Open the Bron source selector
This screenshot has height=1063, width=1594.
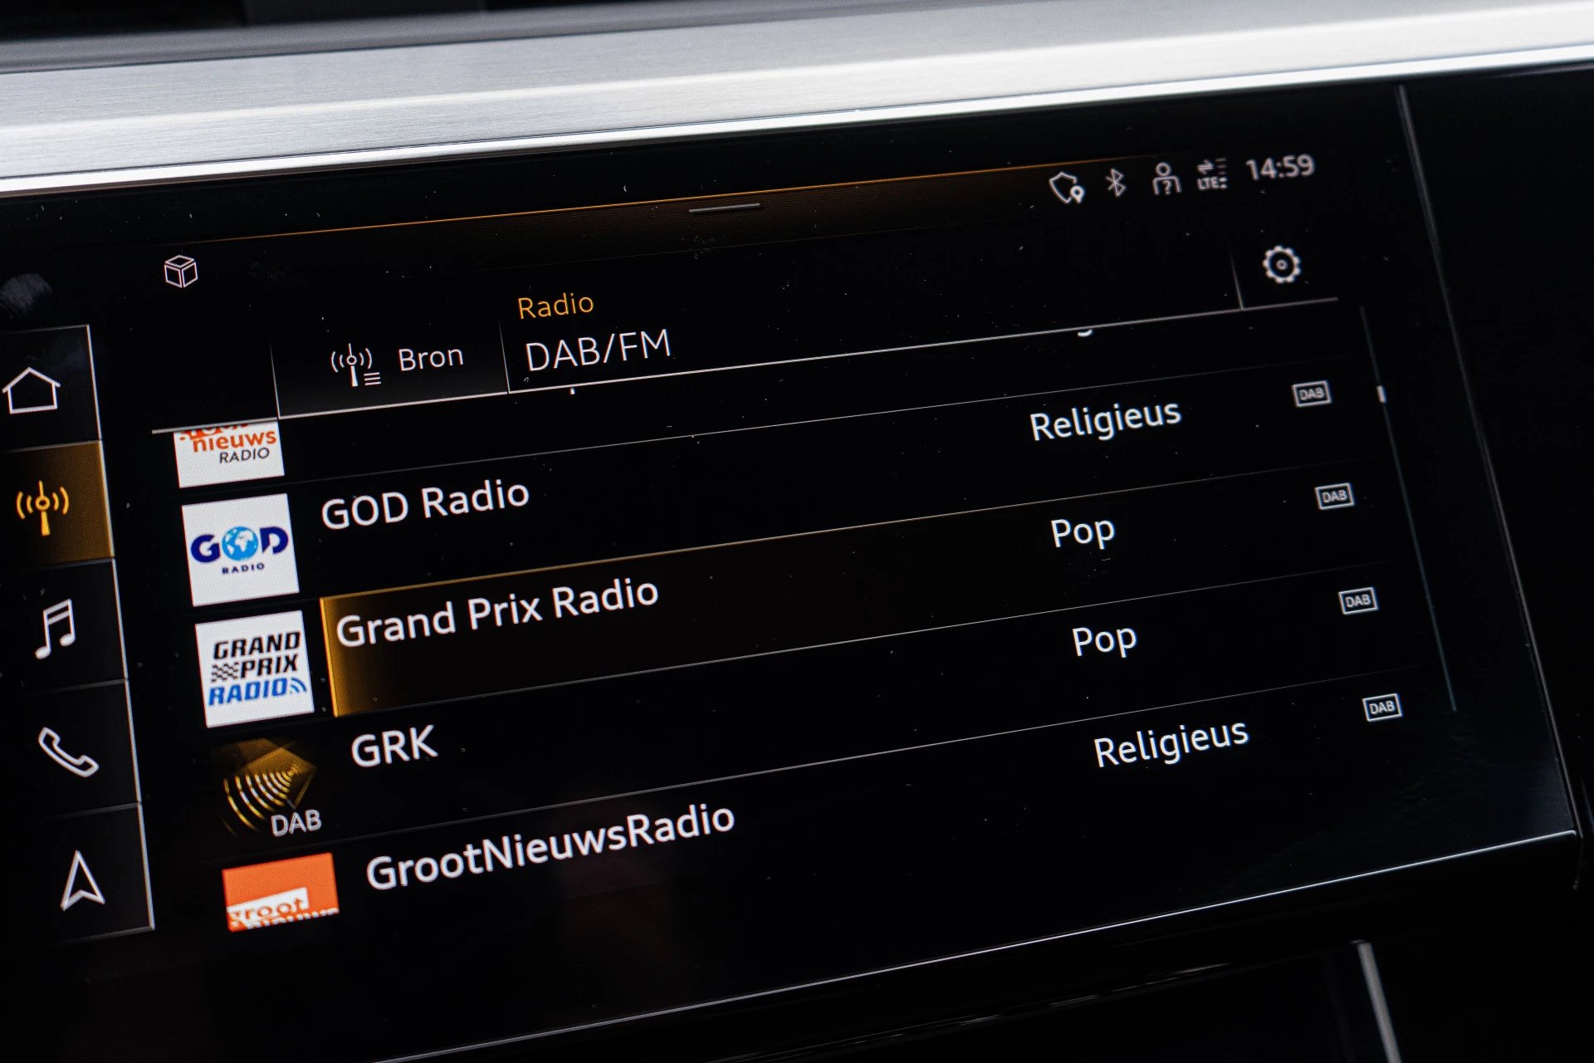pyautogui.click(x=396, y=362)
